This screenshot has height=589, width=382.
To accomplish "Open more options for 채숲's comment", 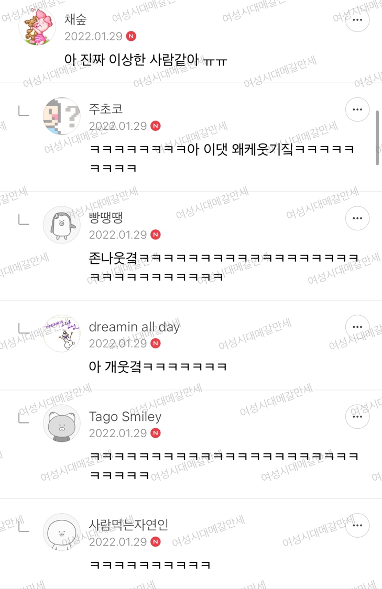I will [x=357, y=20].
